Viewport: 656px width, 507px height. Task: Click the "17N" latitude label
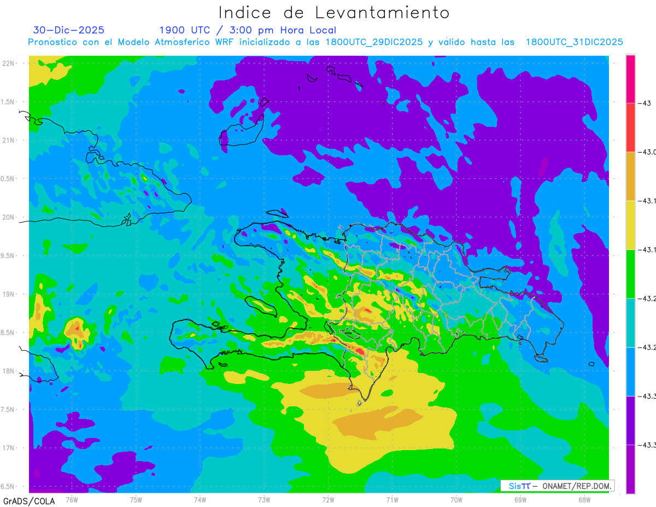(9, 448)
